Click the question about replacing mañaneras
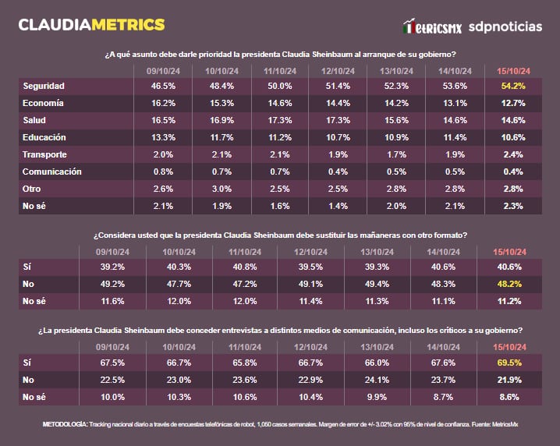The image size is (560, 446). 280,235
